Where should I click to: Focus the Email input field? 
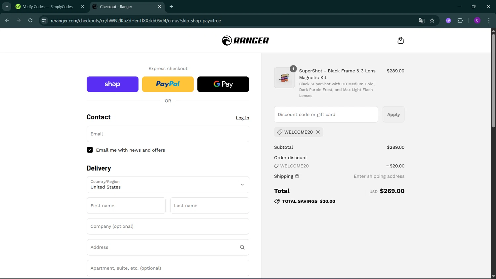coord(168,134)
